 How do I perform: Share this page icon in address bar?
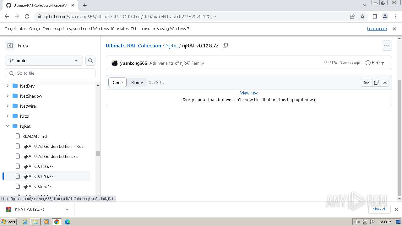click(352, 16)
